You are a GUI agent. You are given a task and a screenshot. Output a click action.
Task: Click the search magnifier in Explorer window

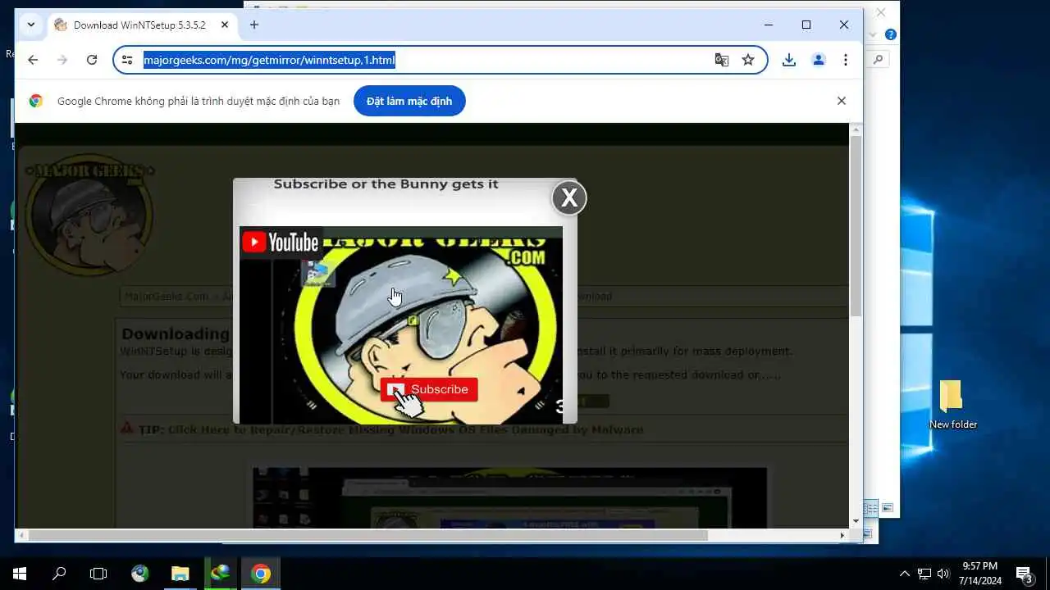(878, 59)
